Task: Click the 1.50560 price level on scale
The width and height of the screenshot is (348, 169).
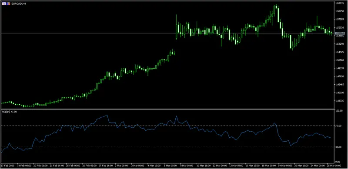Action: tap(340, 60)
